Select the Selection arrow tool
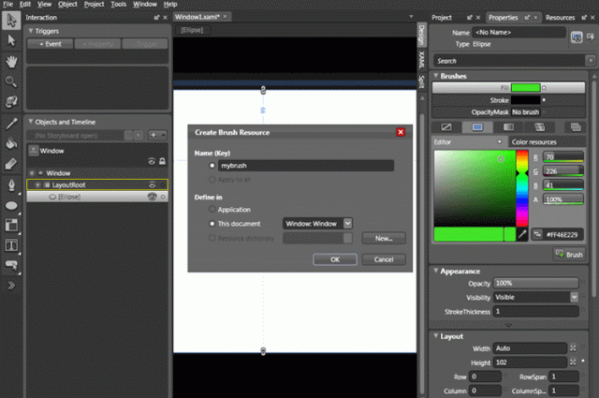 tap(11, 21)
